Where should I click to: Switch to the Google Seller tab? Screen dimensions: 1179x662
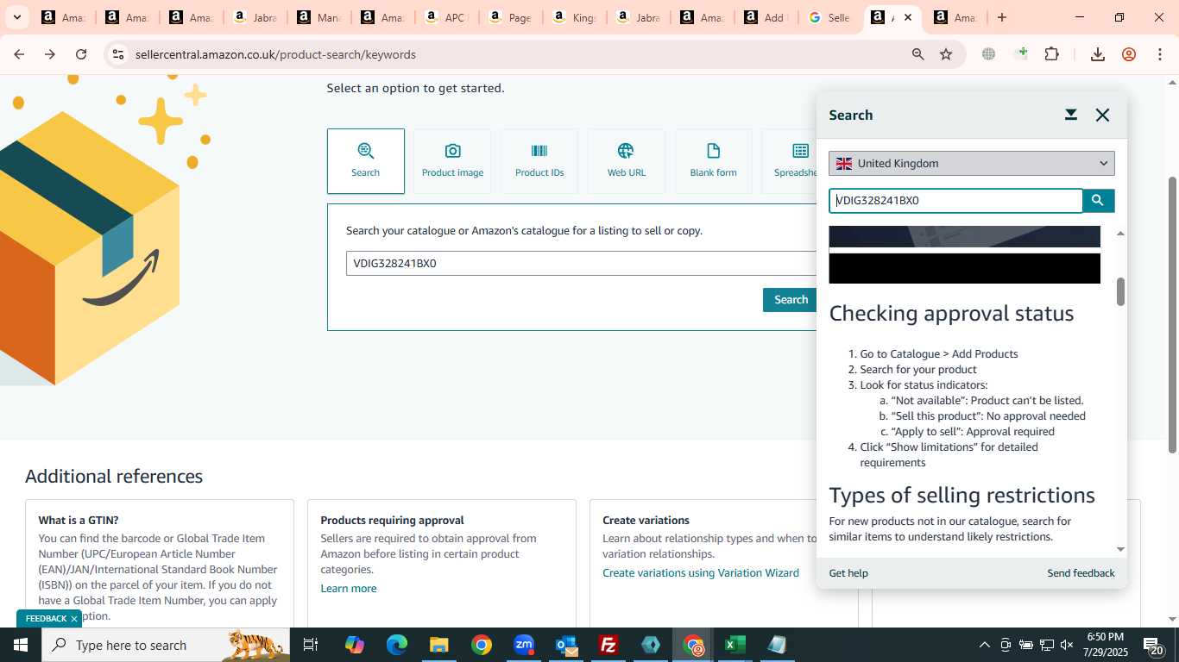[x=829, y=17]
